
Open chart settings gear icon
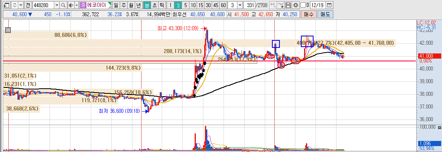[295, 5]
